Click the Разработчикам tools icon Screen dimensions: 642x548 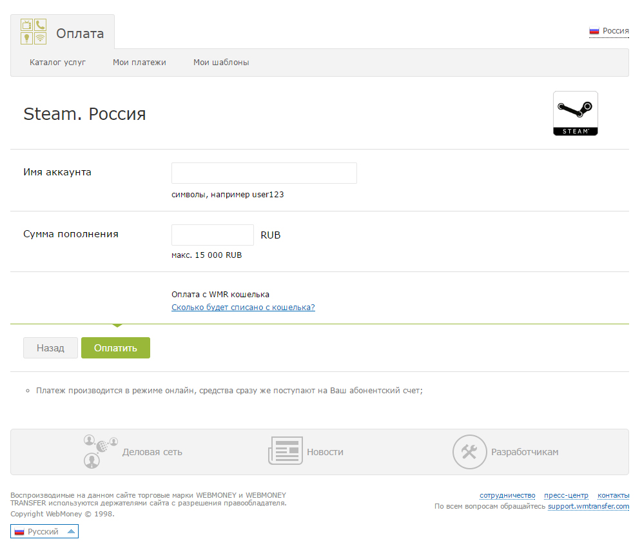(x=470, y=452)
